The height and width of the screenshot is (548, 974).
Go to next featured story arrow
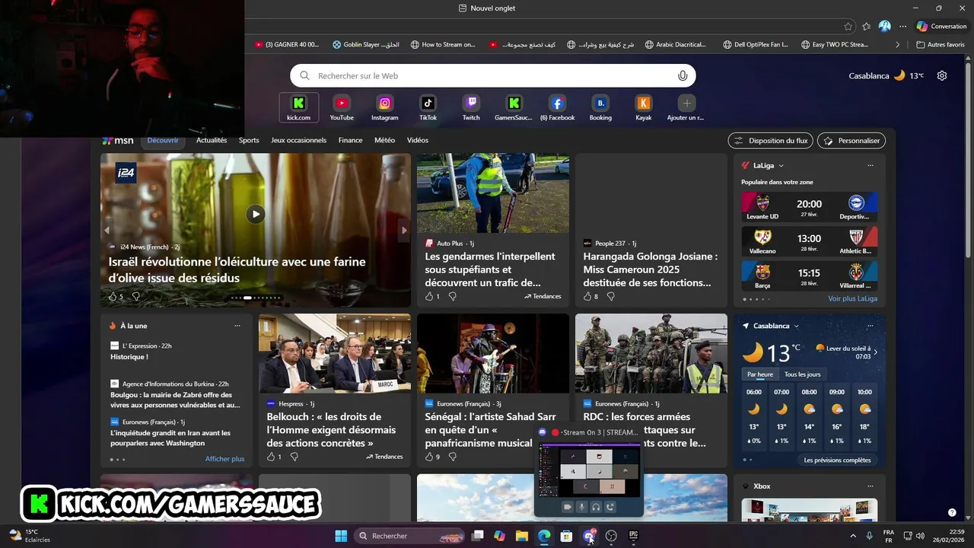click(x=404, y=230)
